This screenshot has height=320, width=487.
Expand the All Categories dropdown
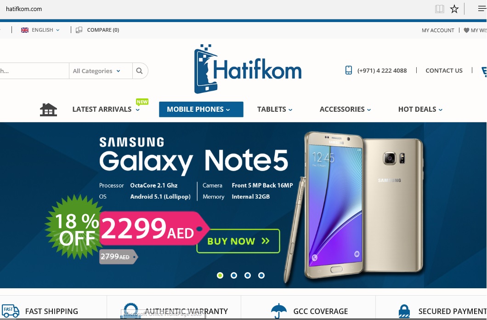[x=96, y=71]
